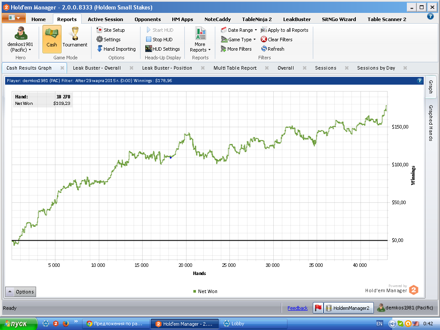The width and height of the screenshot is (440, 330).
Task: Close the Overall report tab
Action: pyautogui.click(x=305, y=68)
